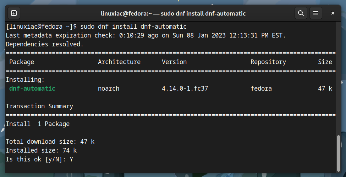The image size is (346, 177).
Task: Click the green dnf-automatic package name
Action: 32,88
